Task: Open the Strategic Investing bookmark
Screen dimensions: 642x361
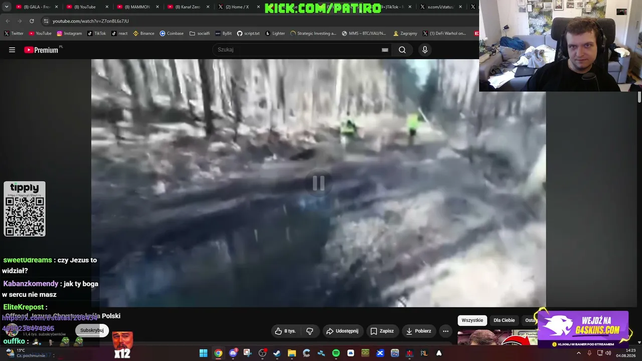Action: [313, 34]
